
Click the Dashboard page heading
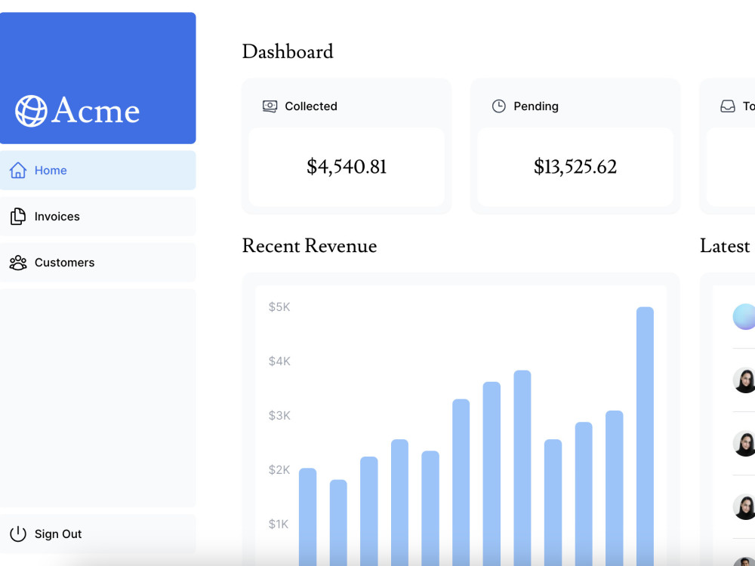pyautogui.click(x=288, y=52)
